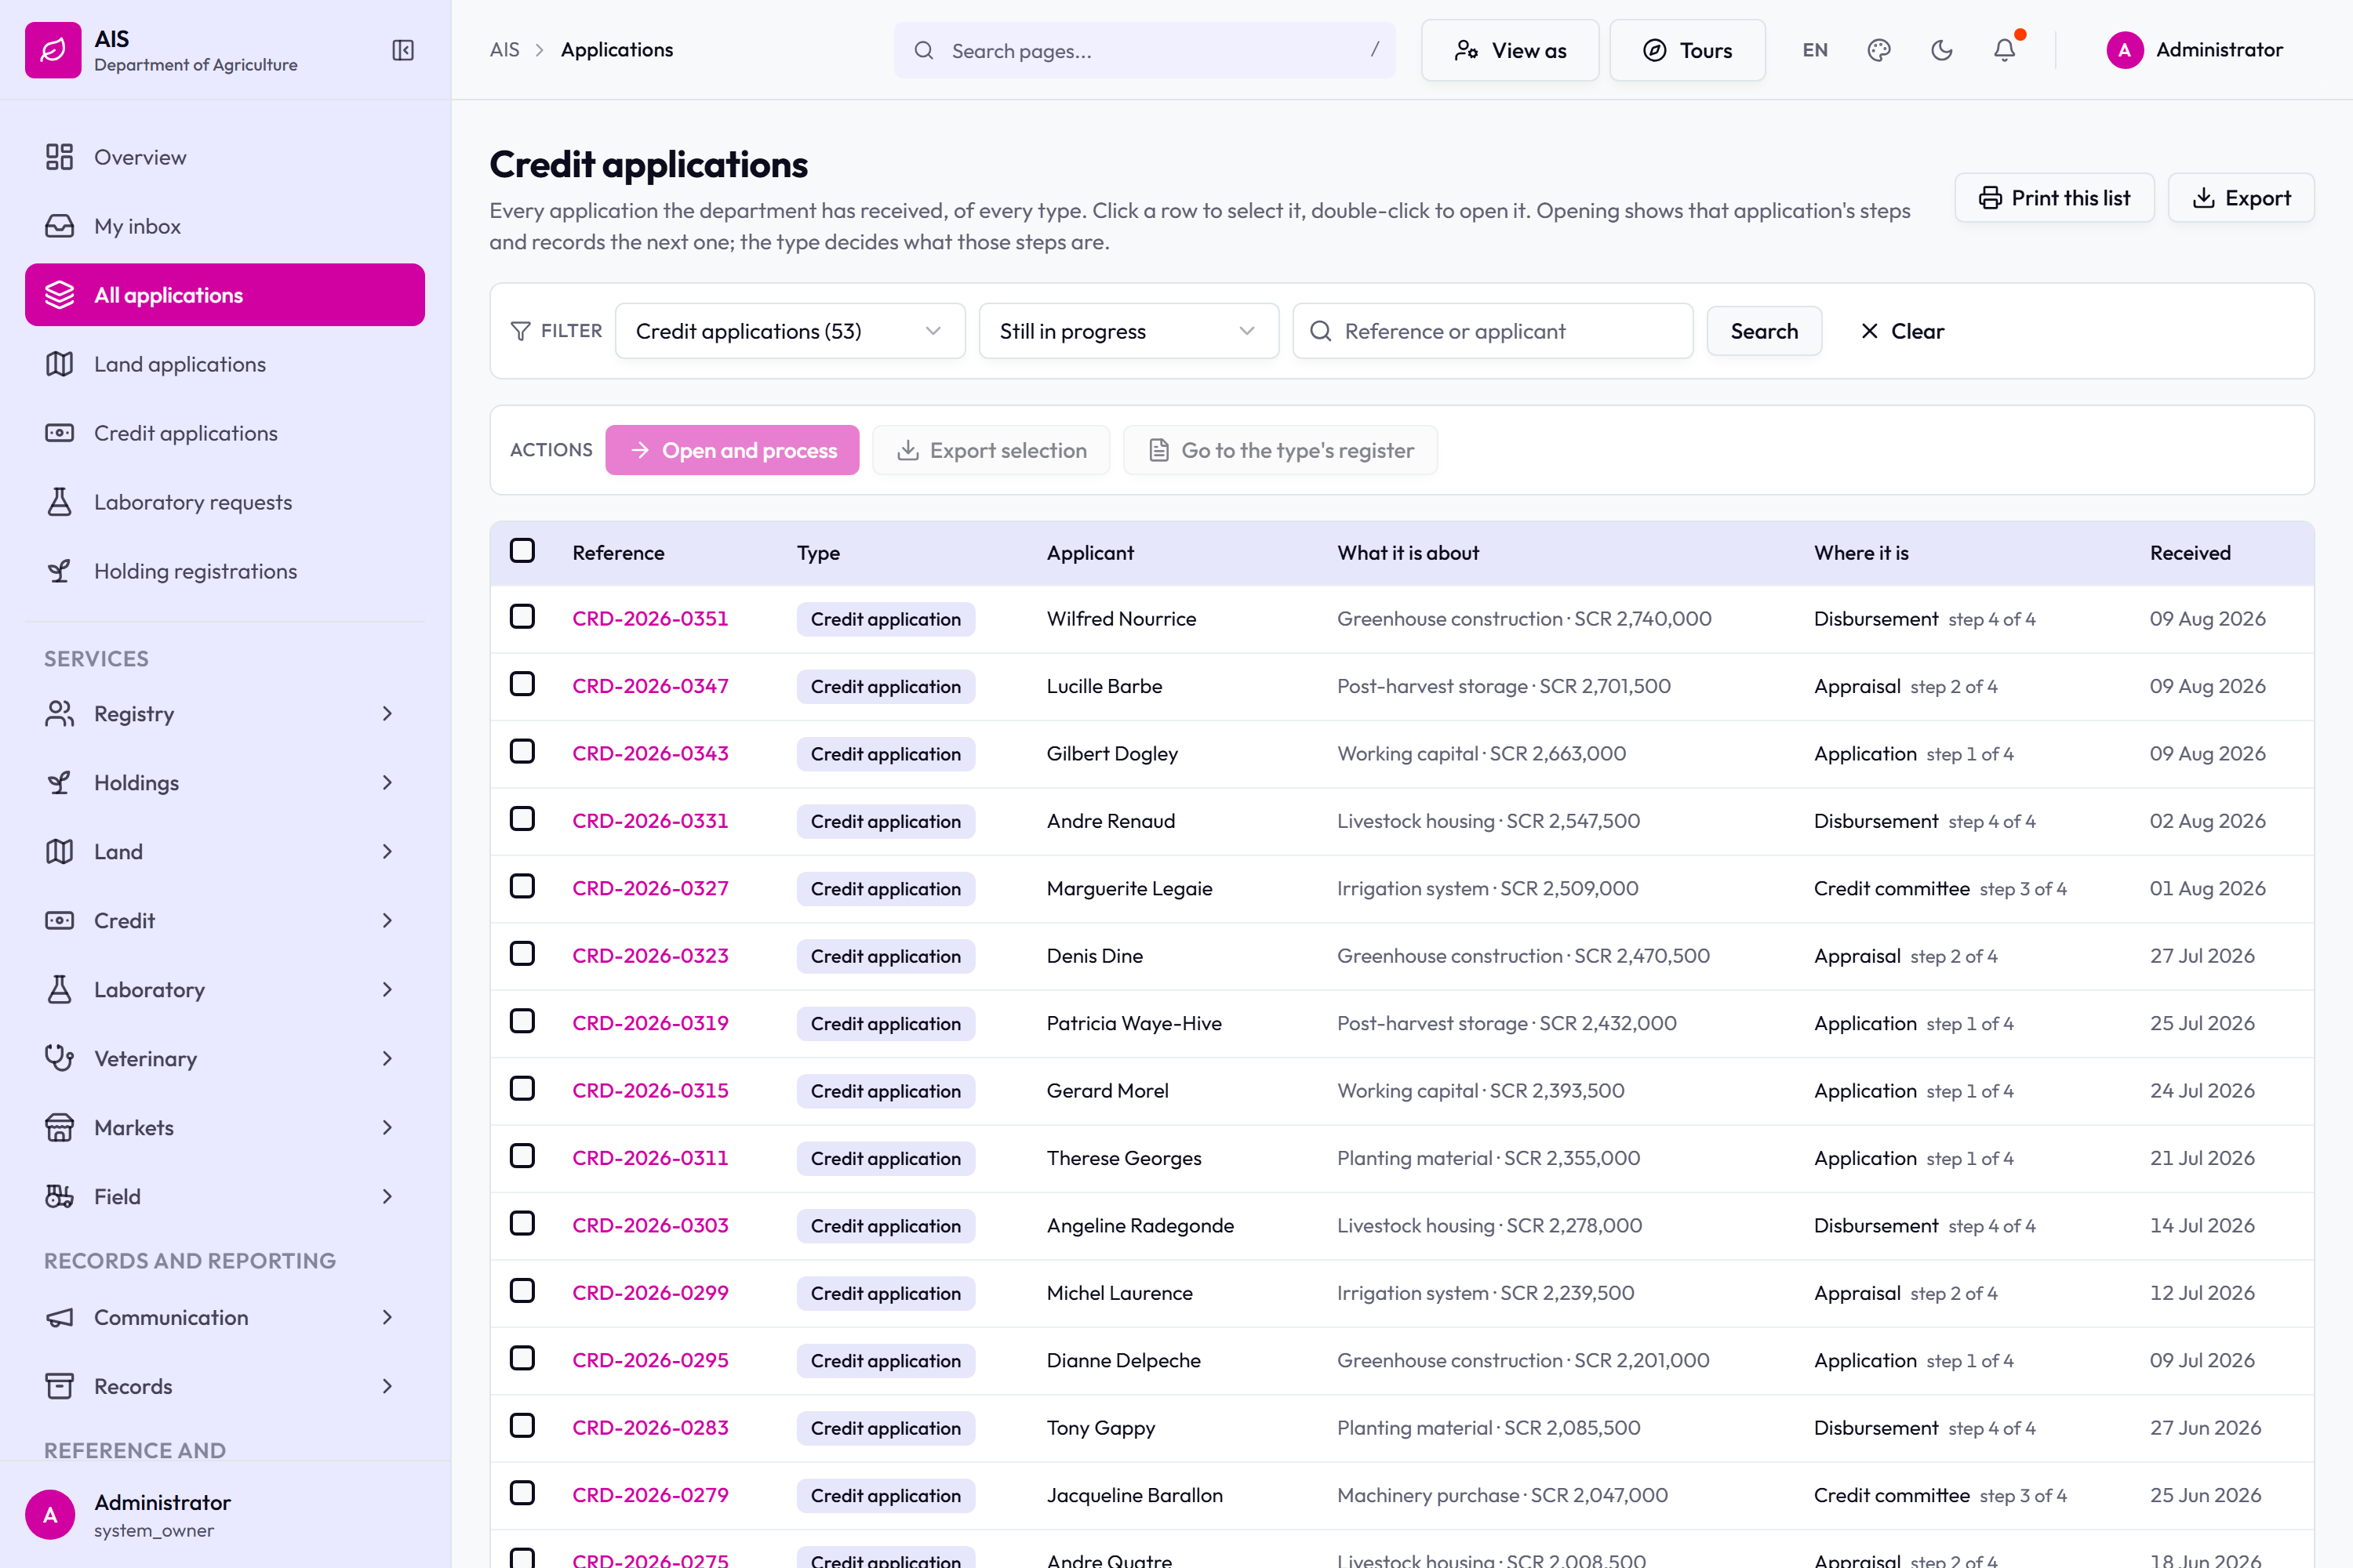The width and height of the screenshot is (2353, 1568).
Task: Click Open and process action
Action: [x=733, y=450]
